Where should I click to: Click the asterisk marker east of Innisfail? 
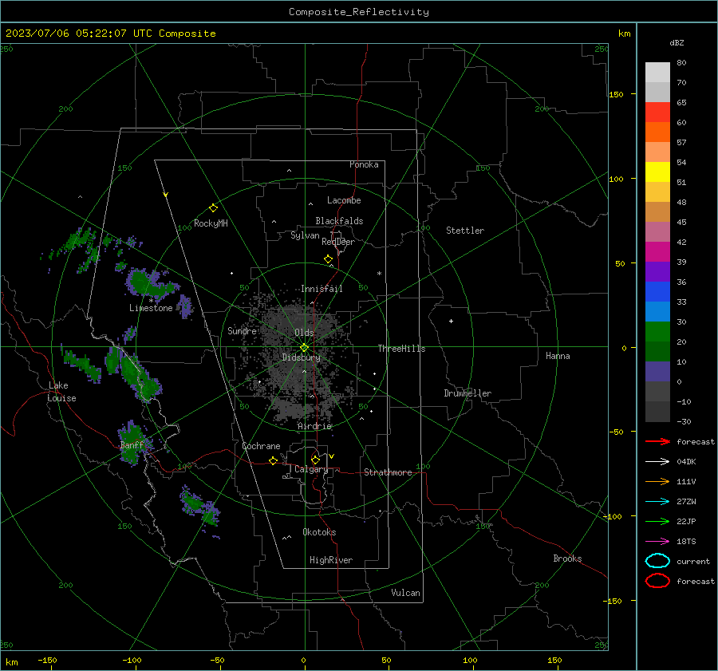coord(379,274)
